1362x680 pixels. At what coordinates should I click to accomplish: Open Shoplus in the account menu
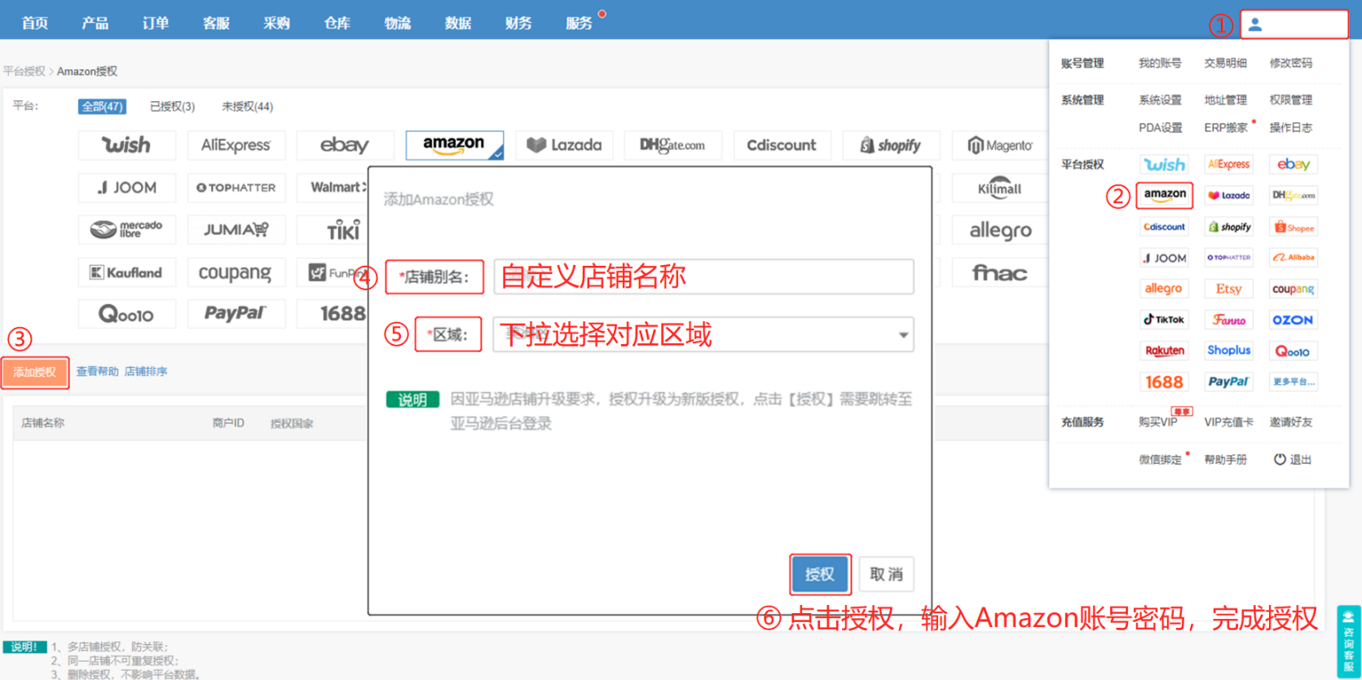[x=1228, y=351]
